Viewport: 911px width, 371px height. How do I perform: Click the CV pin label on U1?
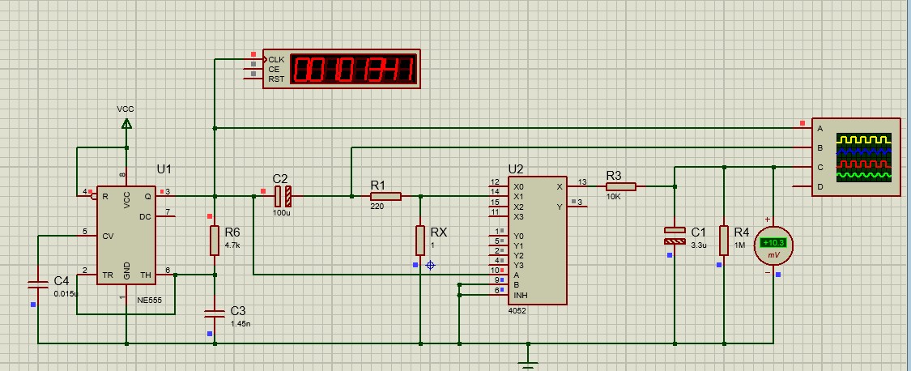click(108, 236)
